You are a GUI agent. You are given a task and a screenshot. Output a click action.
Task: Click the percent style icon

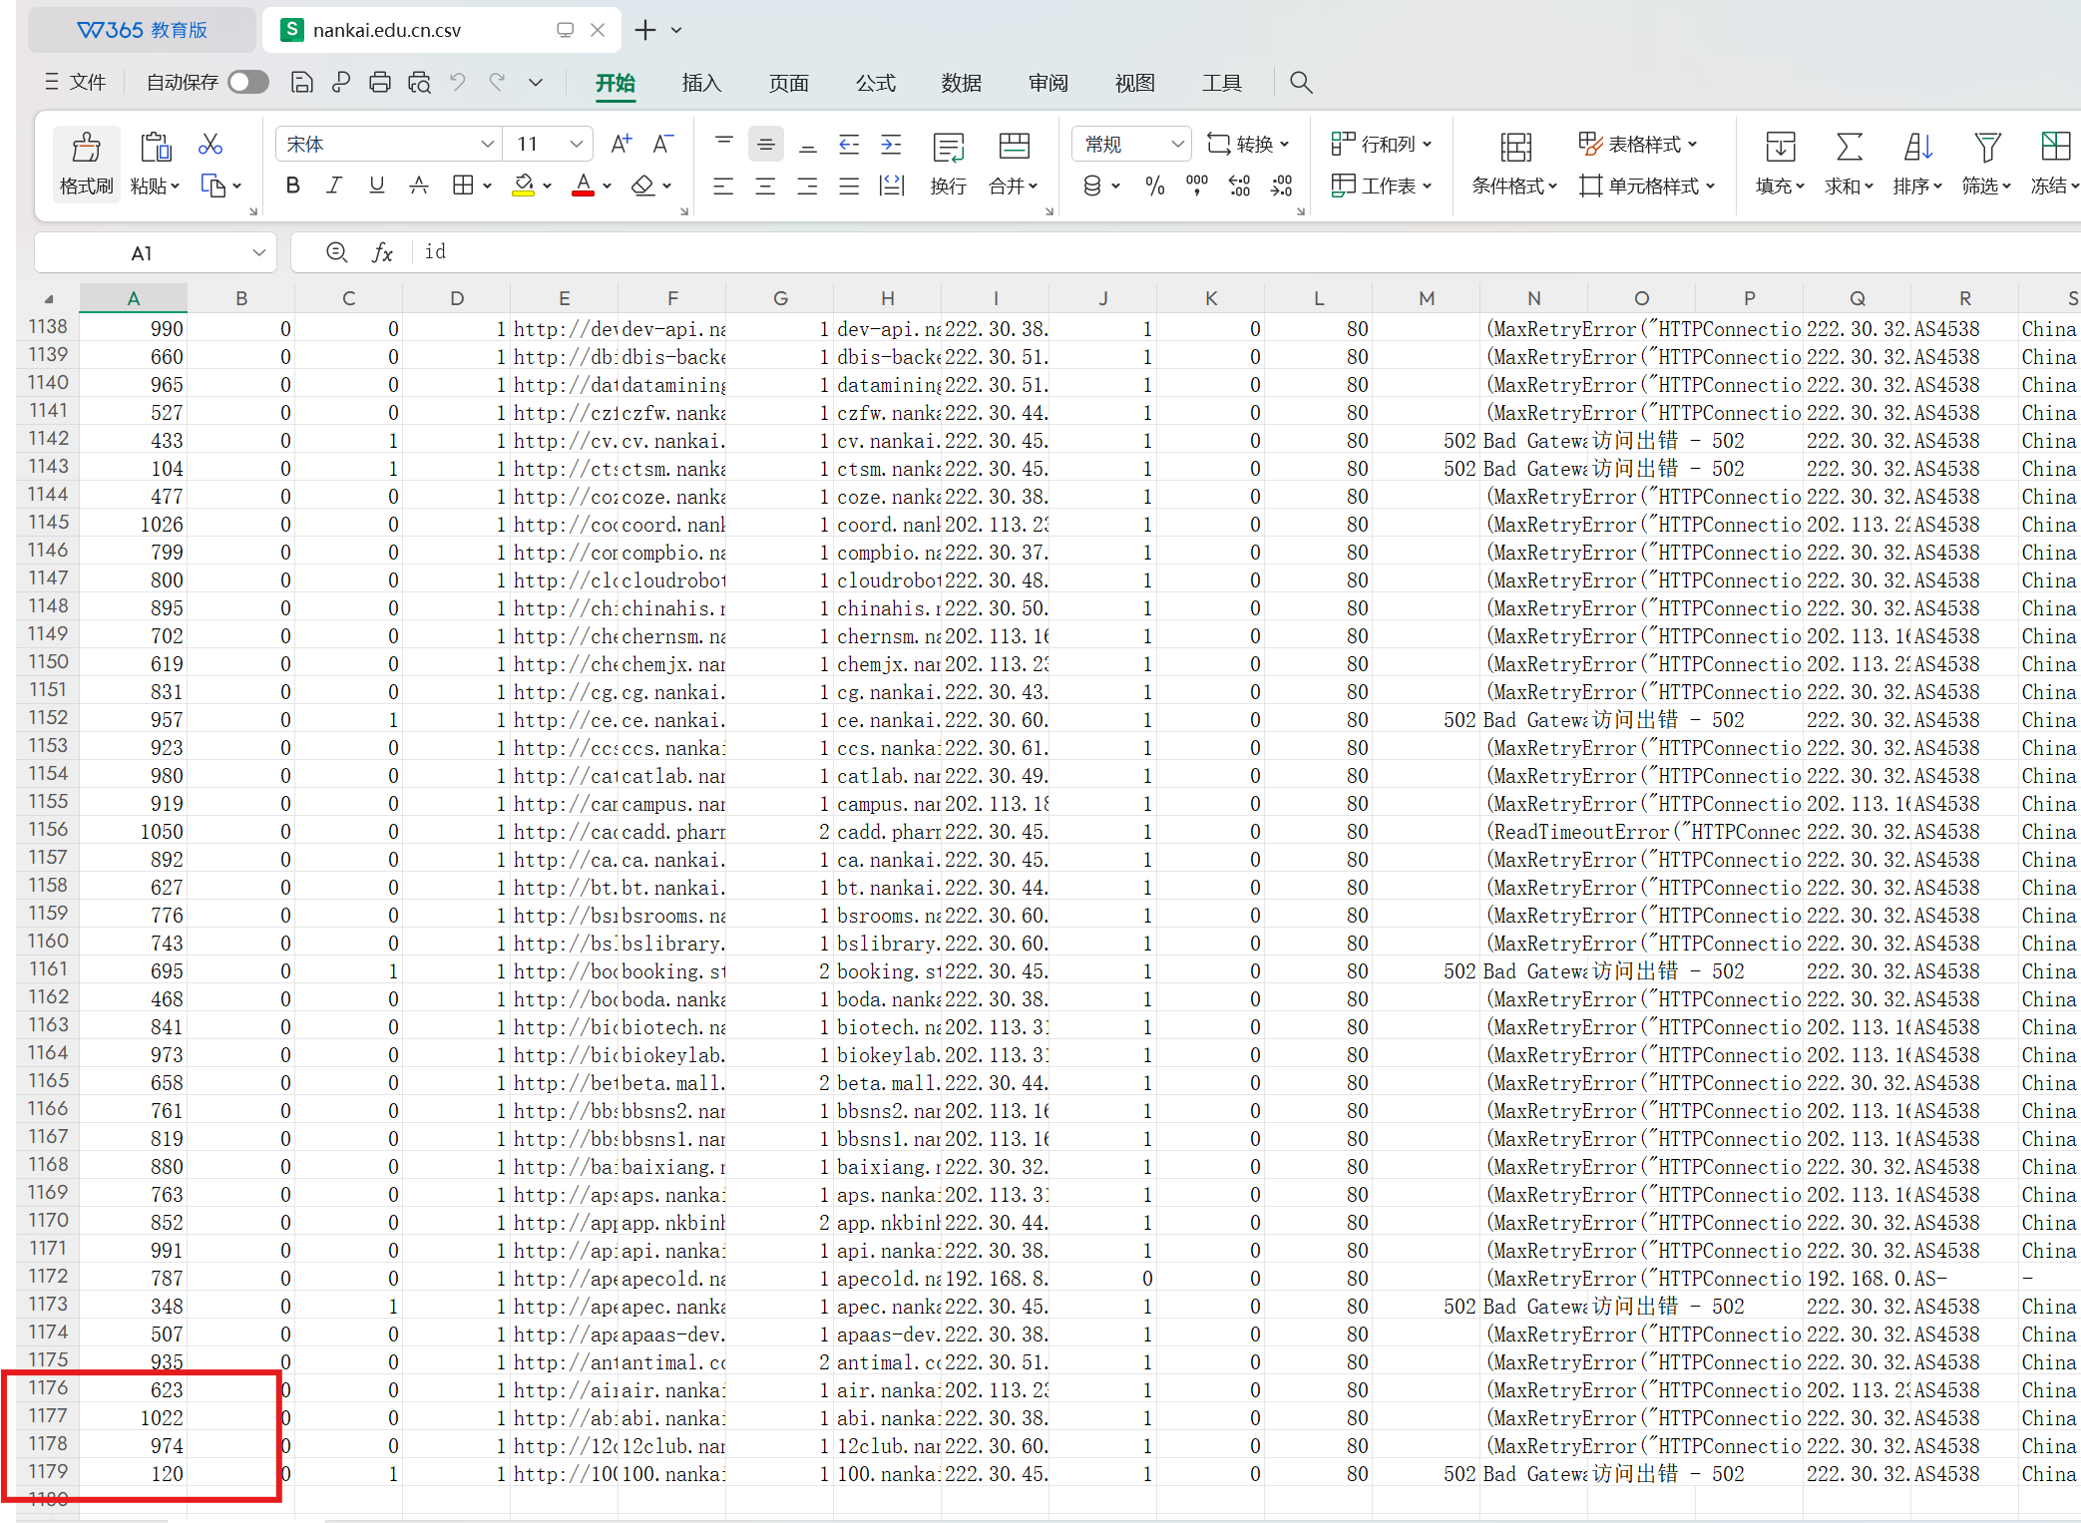1154,187
